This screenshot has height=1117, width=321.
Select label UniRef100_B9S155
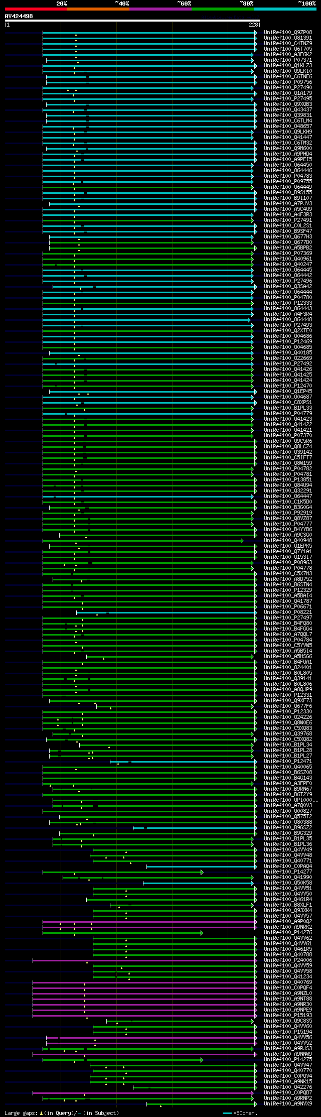click(288, 192)
